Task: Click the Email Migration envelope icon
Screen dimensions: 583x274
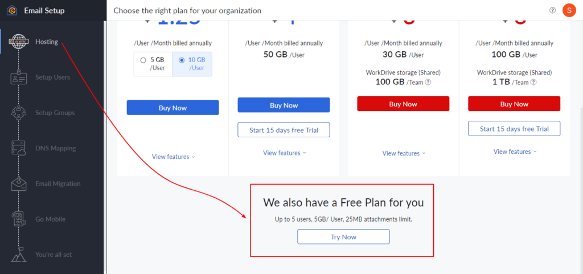Action: click(18, 183)
